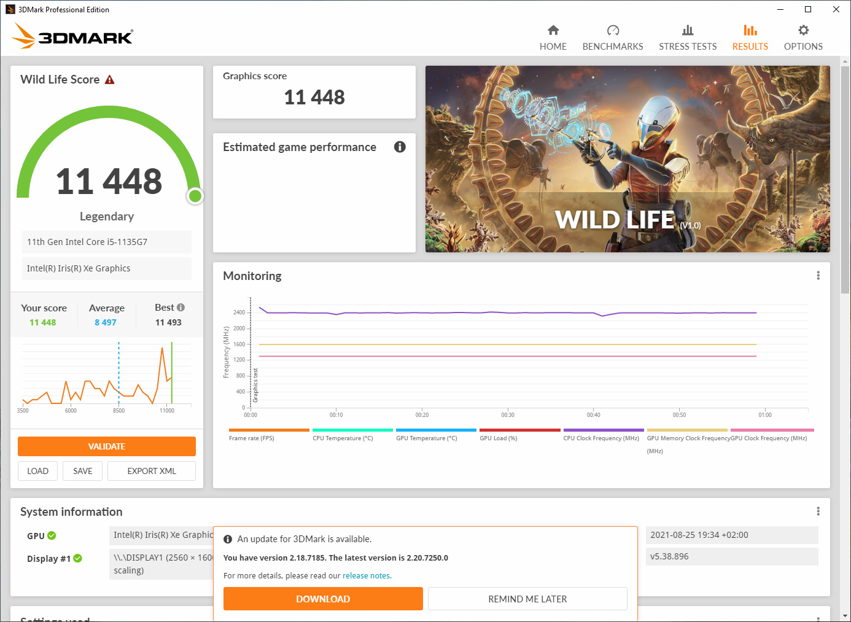Click the scrollbar down arrow
Viewport: 851px width, 622px height.
pos(845,615)
